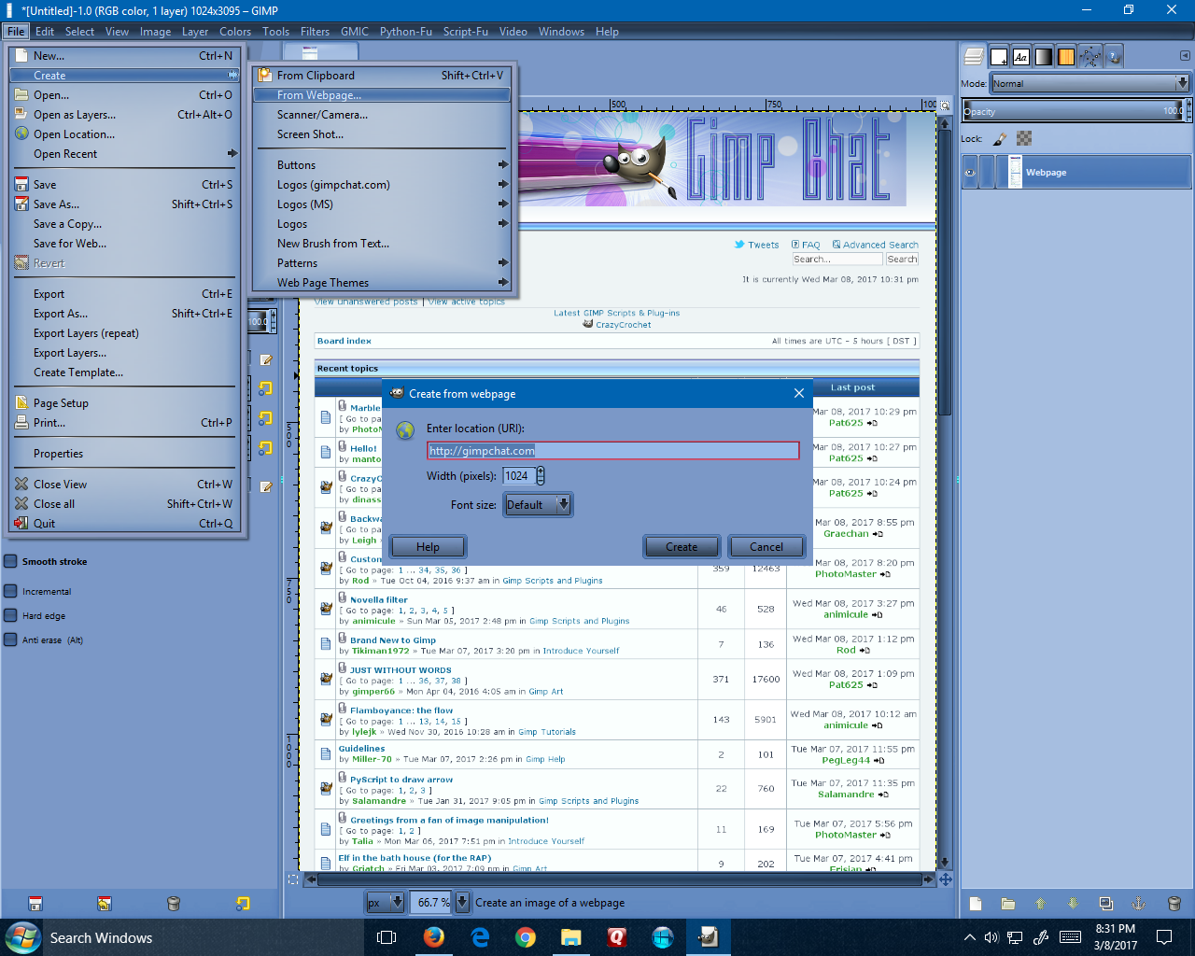Delete tool preset in tool options

pyautogui.click(x=173, y=903)
